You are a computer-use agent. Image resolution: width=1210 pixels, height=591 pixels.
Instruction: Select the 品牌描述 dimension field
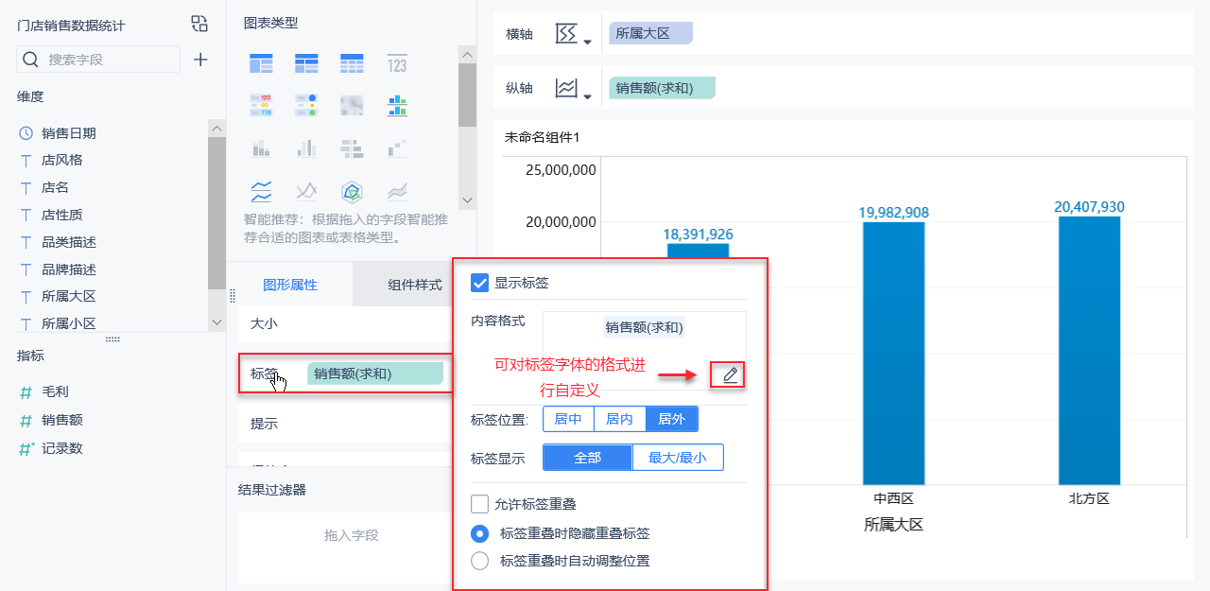click(68, 269)
